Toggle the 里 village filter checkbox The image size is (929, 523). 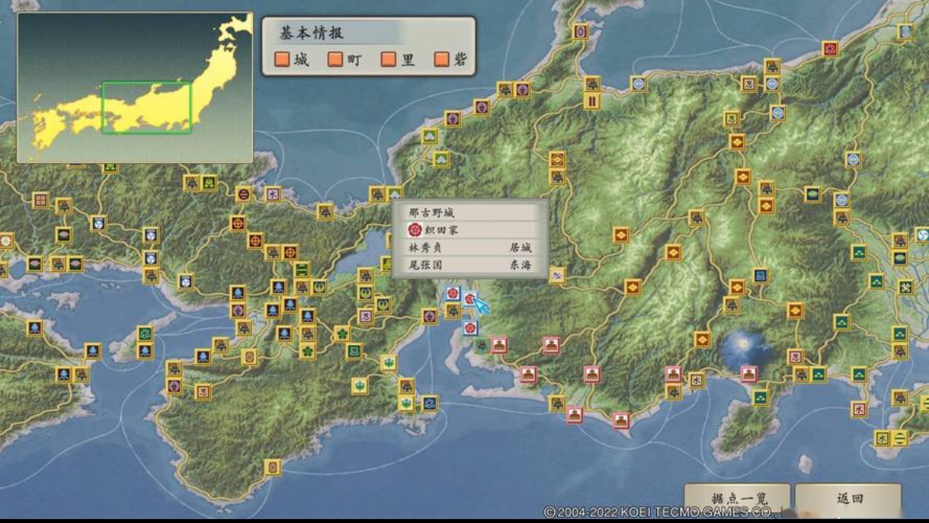click(388, 59)
